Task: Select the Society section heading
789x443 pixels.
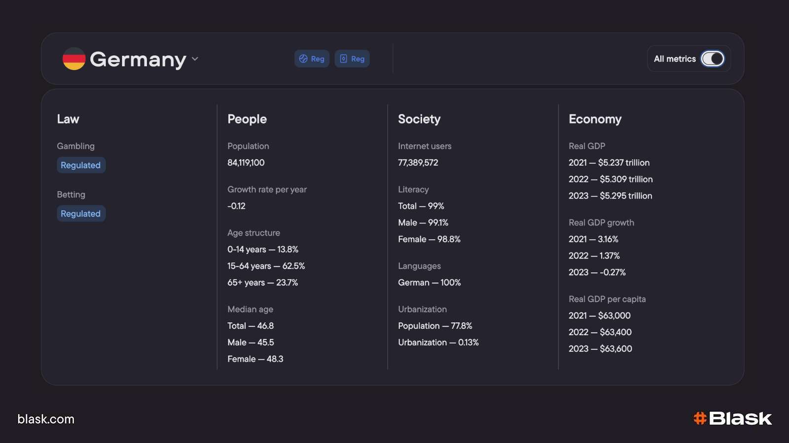Action: 419,119
